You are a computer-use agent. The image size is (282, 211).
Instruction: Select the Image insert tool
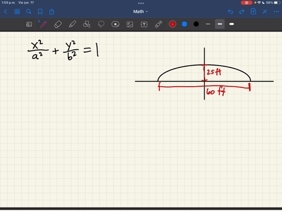[x=130, y=24]
